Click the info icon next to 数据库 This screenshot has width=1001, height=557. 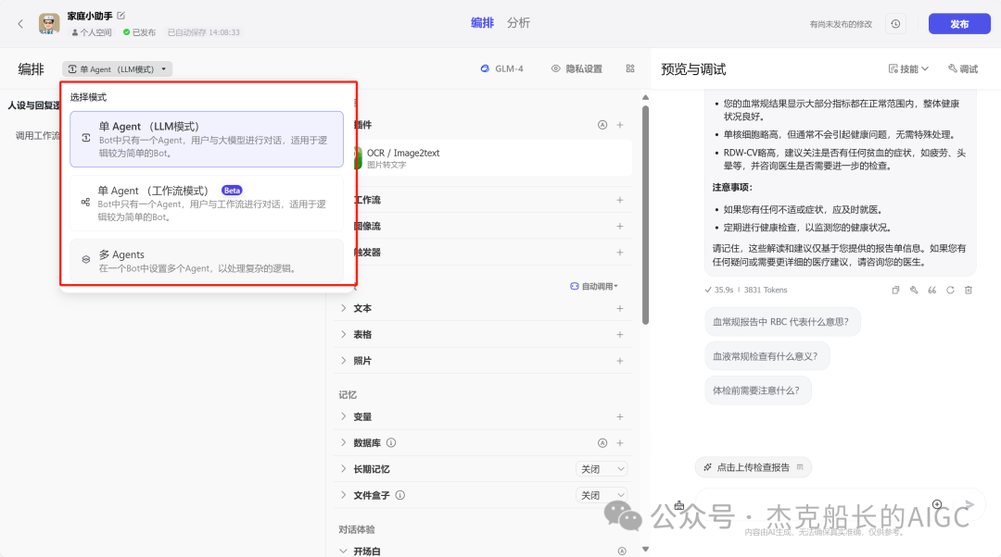pos(391,443)
